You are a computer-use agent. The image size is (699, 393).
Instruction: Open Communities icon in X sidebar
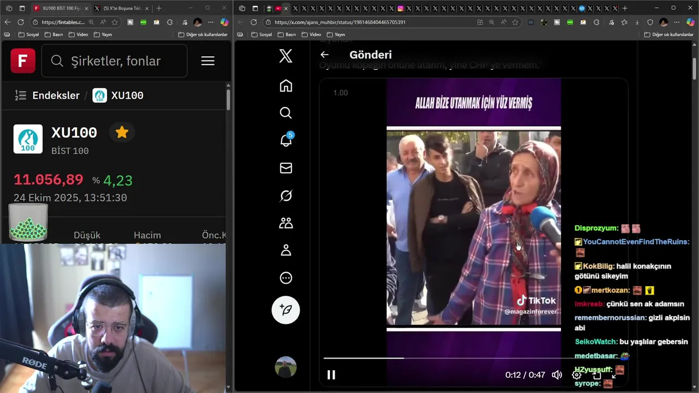click(x=286, y=223)
